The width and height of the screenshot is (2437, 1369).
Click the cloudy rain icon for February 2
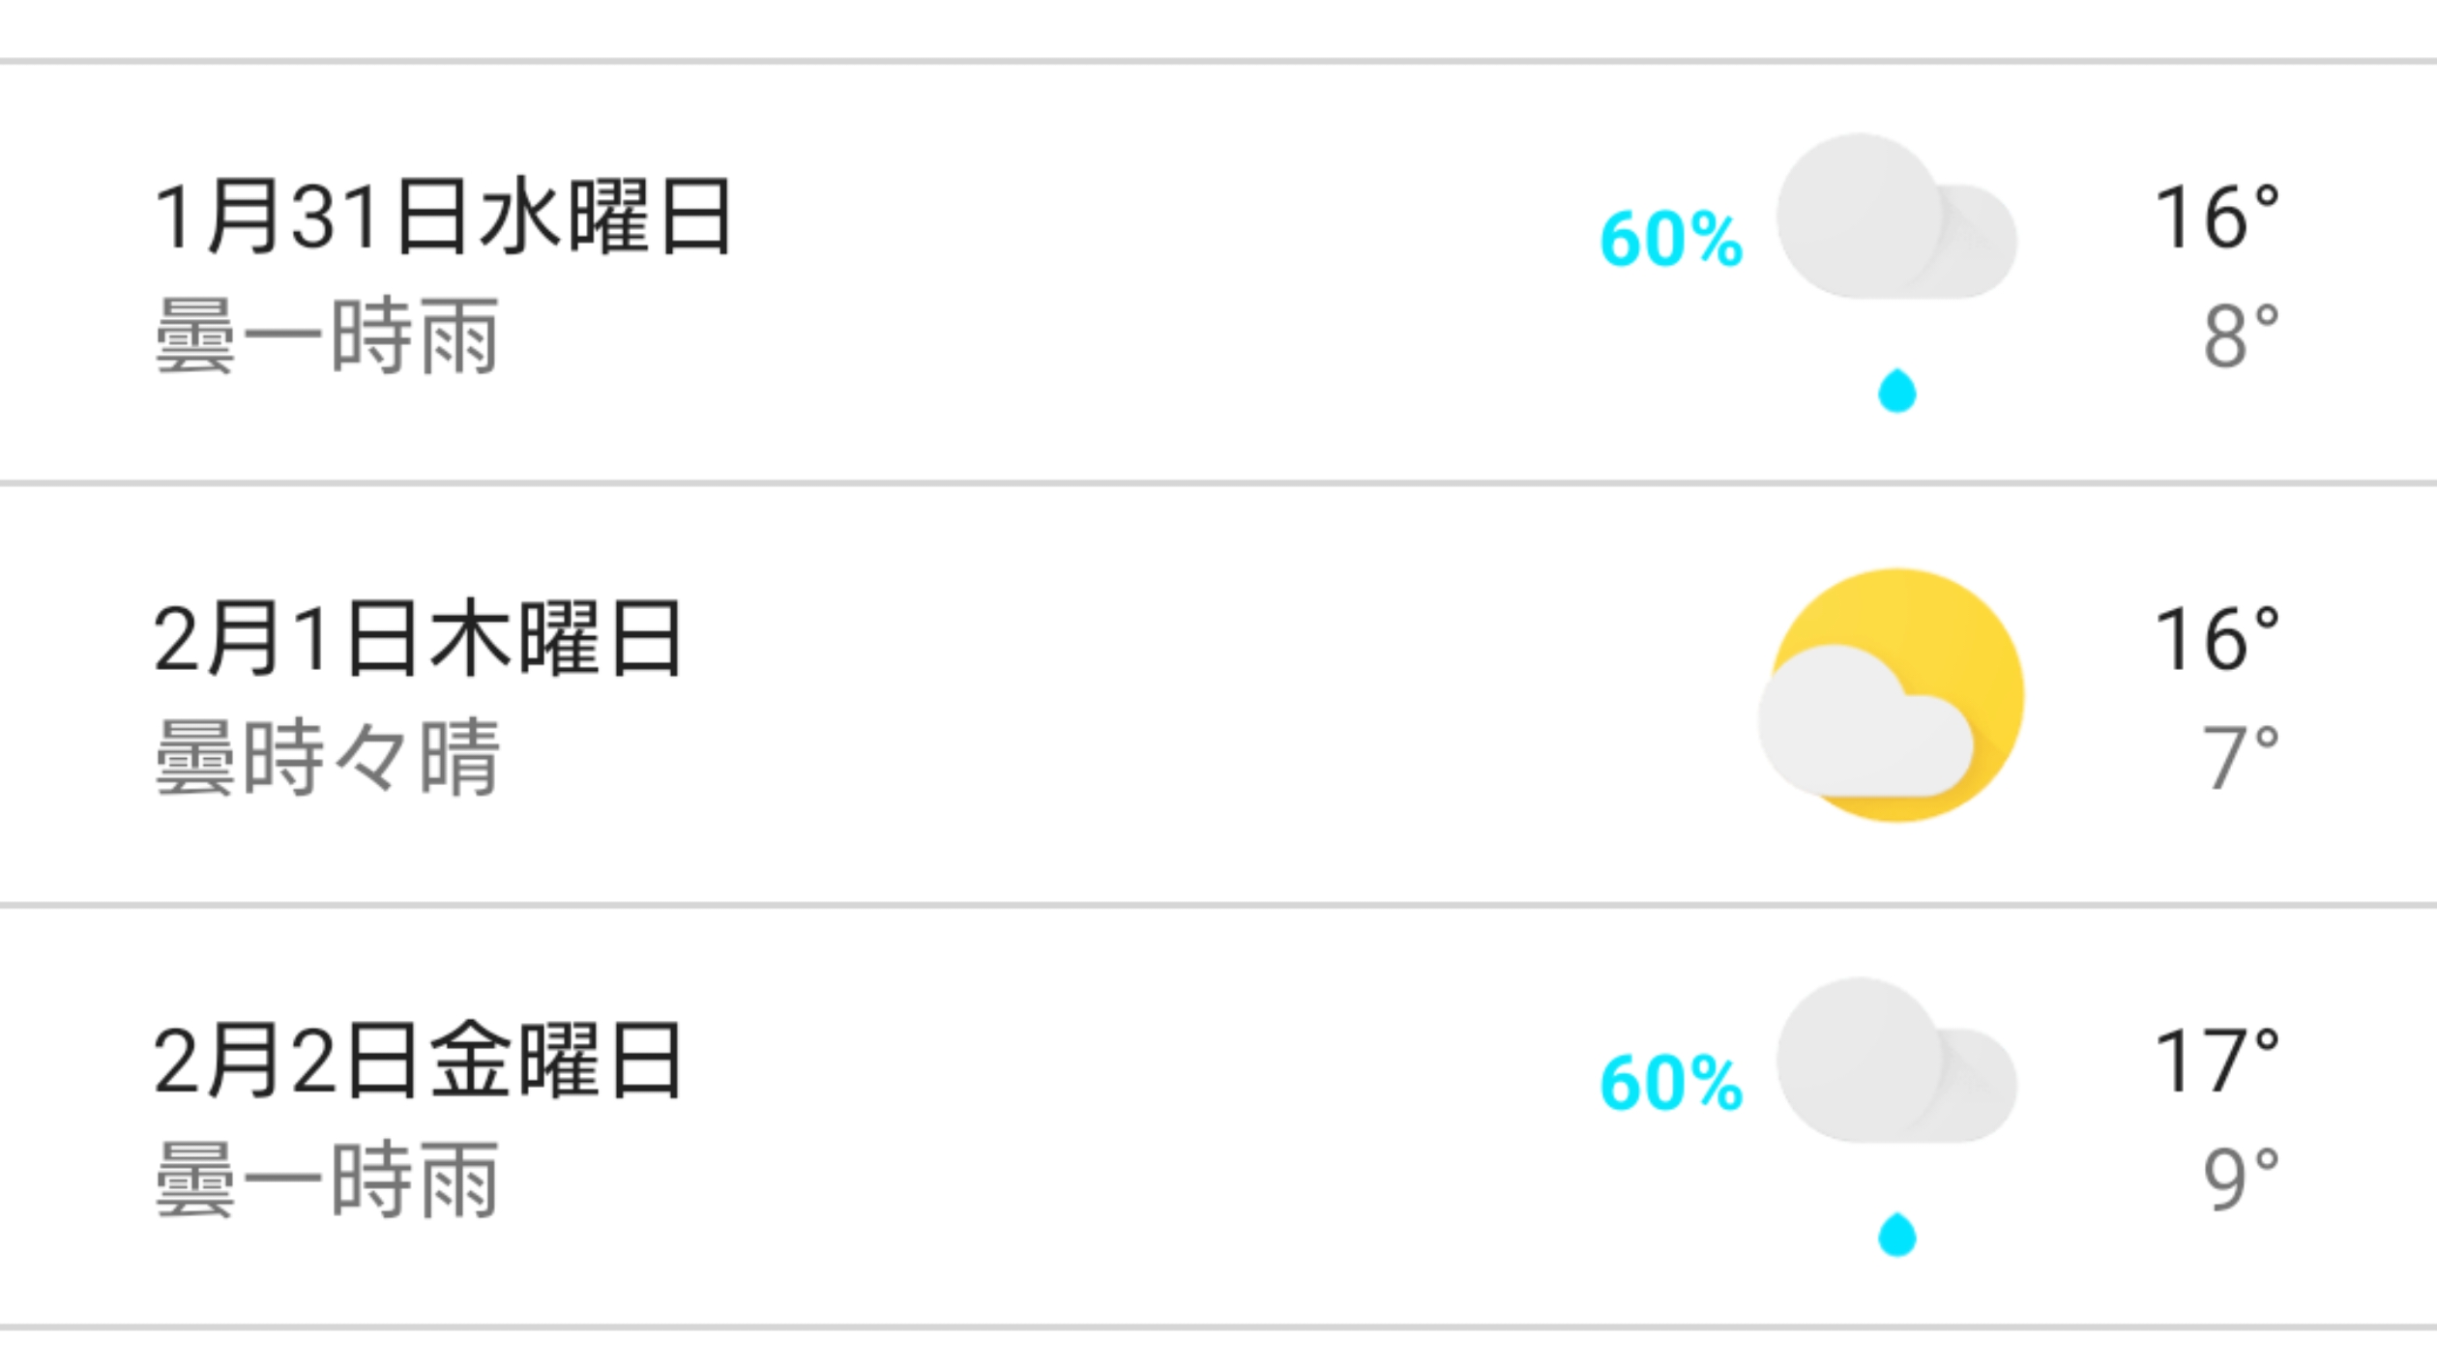point(1896,1117)
